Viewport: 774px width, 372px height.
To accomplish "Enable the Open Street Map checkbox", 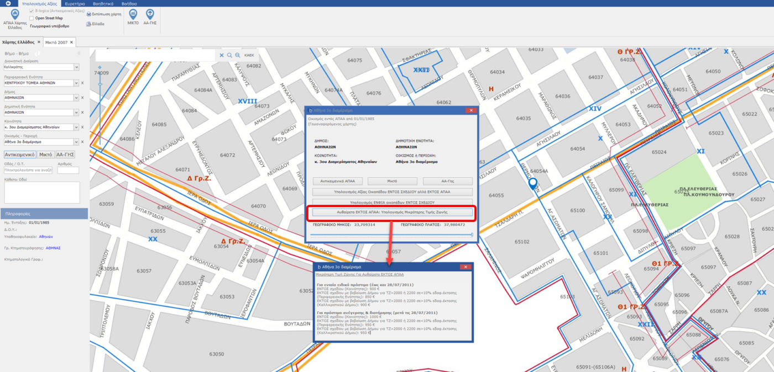I will [x=32, y=18].
